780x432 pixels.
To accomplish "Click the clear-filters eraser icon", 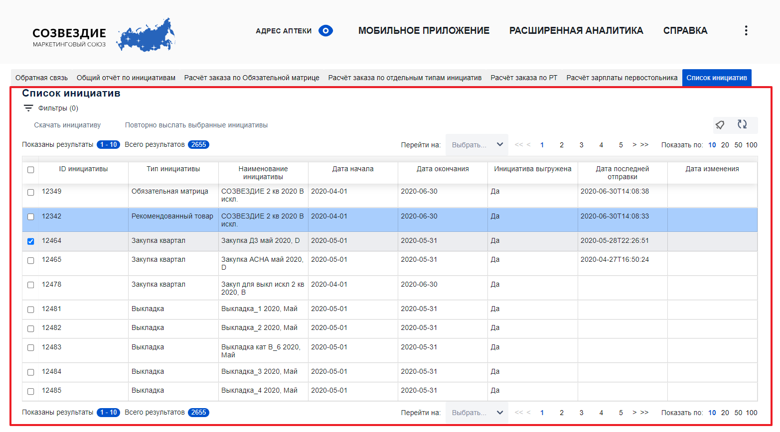I will (720, 125).
